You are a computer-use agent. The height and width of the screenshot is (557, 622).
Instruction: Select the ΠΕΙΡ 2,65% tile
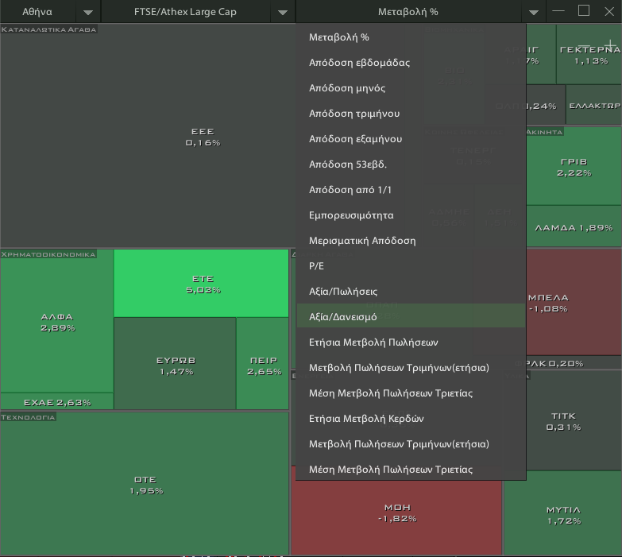coord(263,363)
